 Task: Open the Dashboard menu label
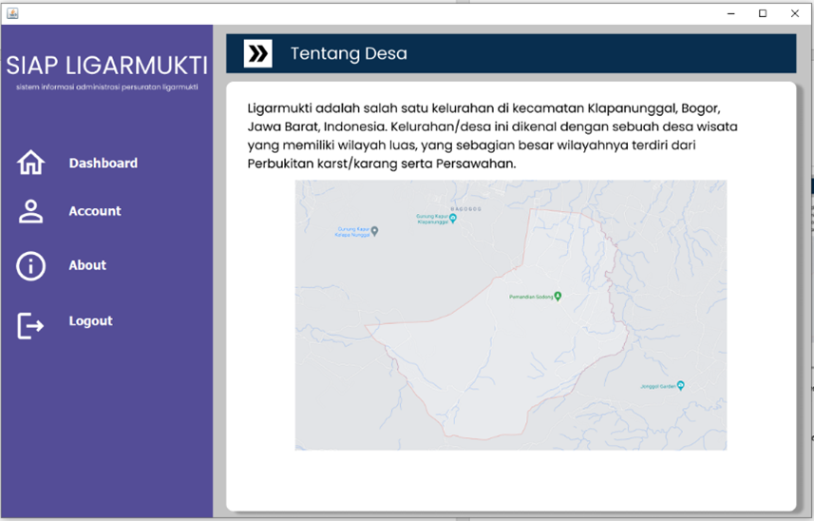point(103,164)
